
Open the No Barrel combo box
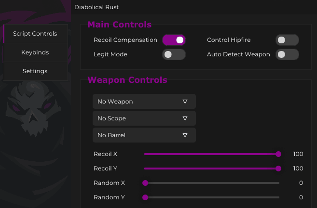[x=144, y=135]
